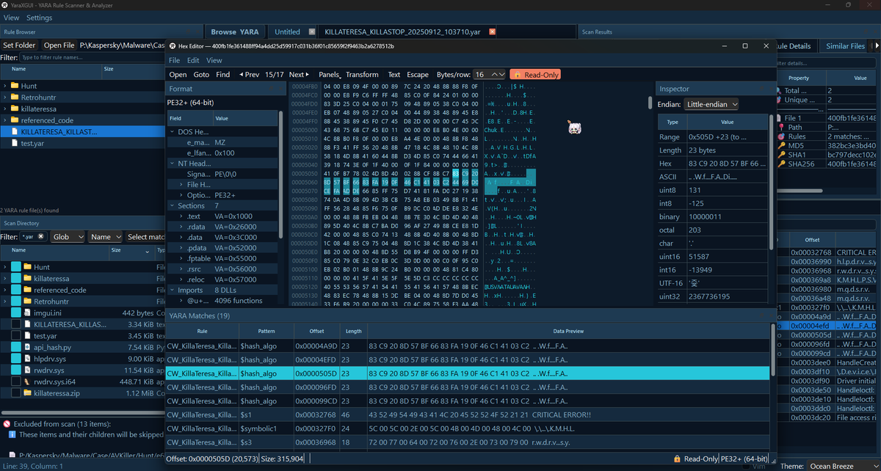Select the $hash_algo match at offset 0x00004EFD
Viewport: 881px width, 471px height.
[x=467, y=360]
